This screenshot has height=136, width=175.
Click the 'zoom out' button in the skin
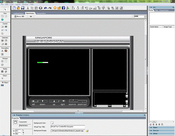[x=82, y=101]
